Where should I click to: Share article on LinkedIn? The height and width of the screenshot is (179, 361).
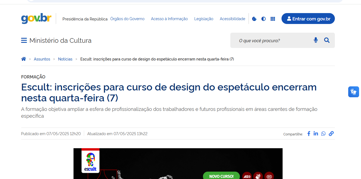coord(316,134)
